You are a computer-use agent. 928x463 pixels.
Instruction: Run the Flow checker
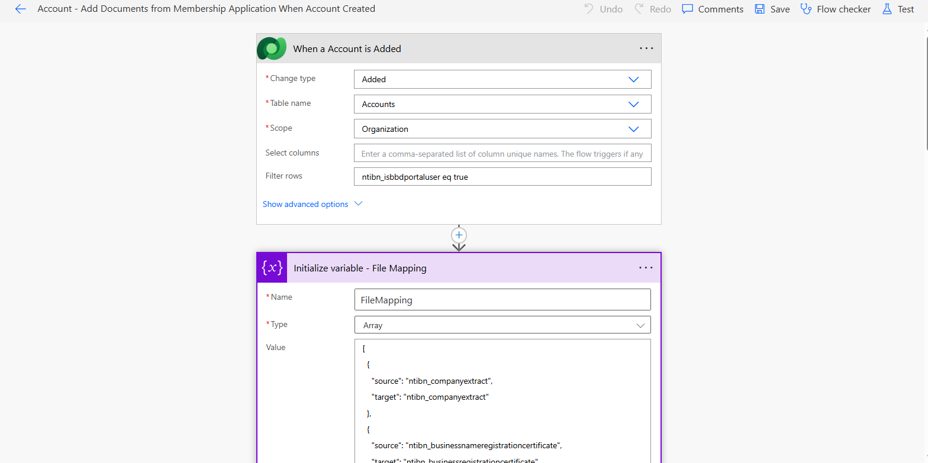coord(835,9)
